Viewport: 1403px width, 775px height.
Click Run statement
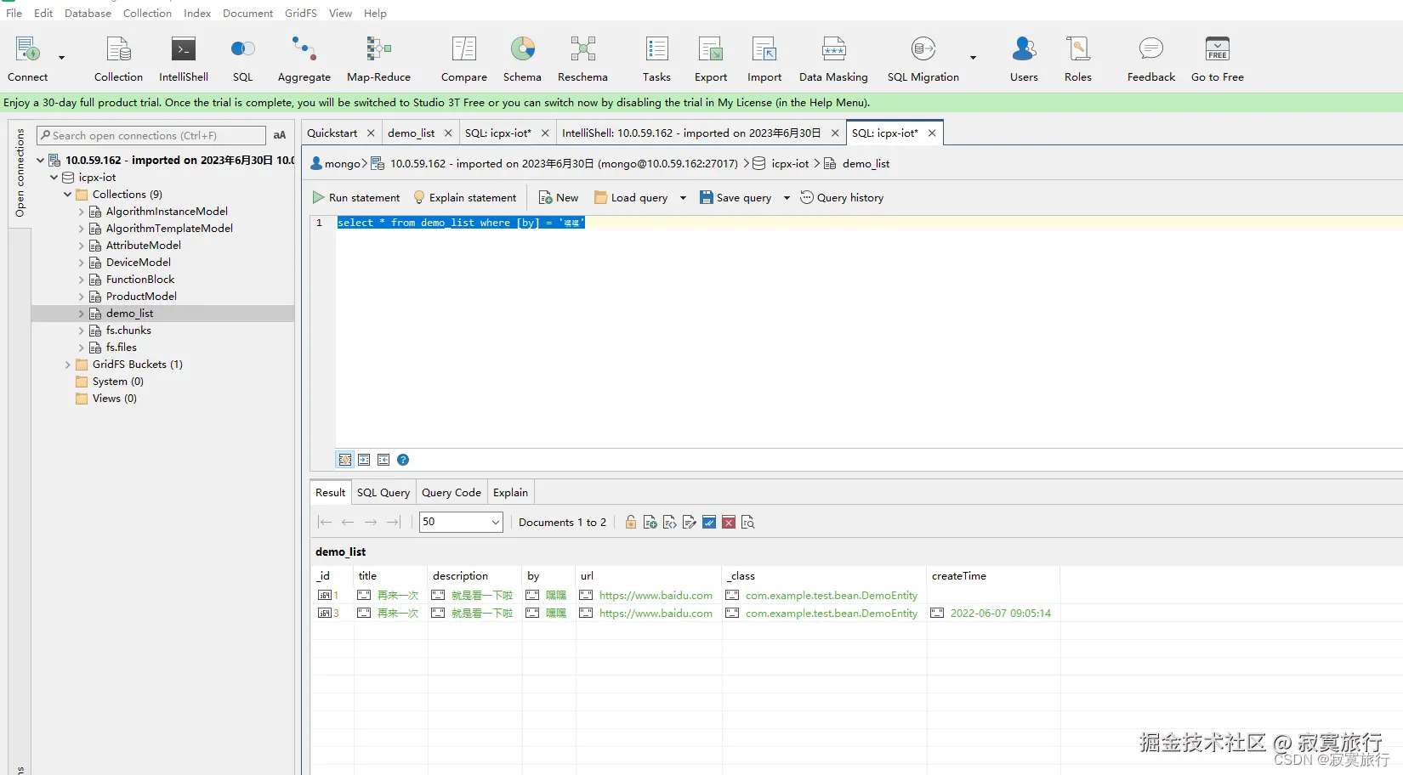[356, 198]
